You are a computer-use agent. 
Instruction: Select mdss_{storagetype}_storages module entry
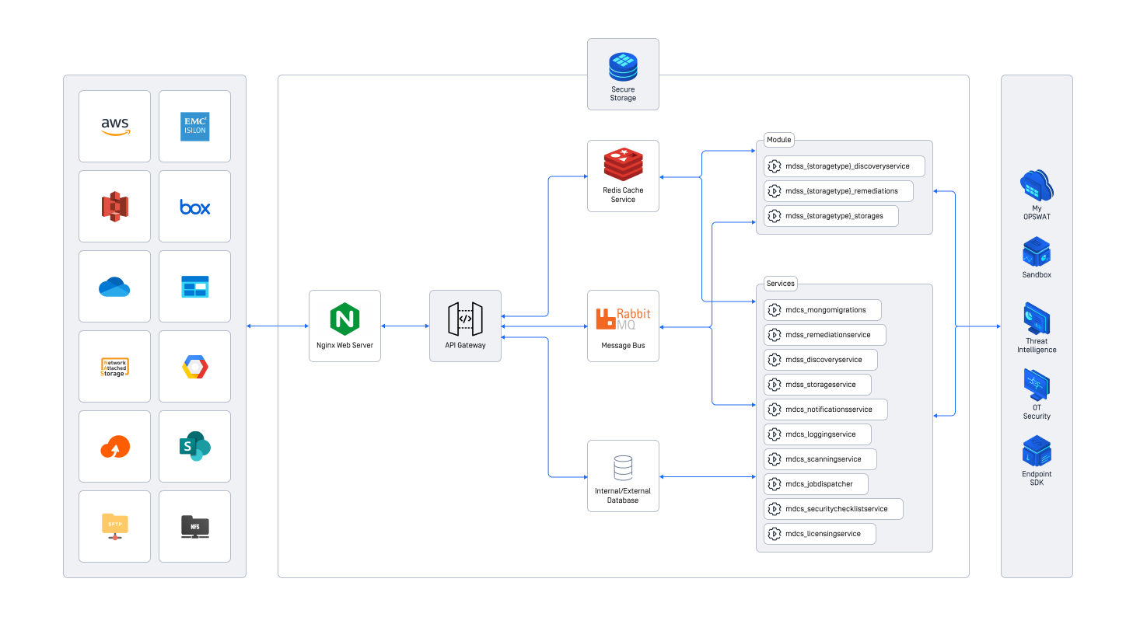(x=831, y=216)
